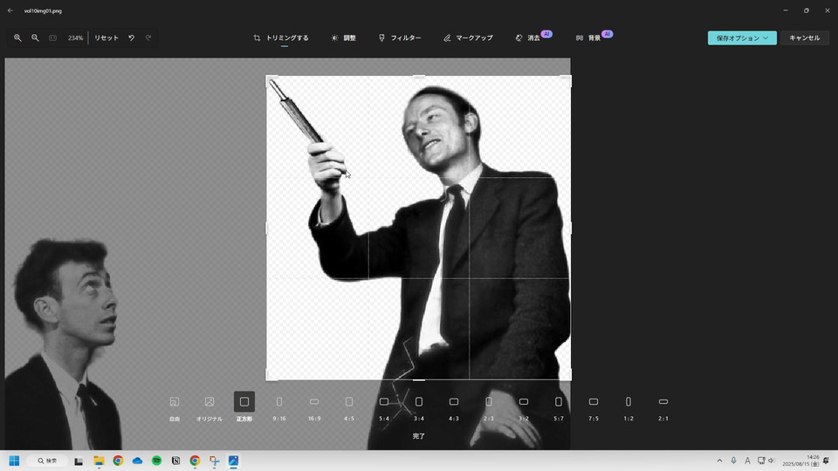The height and width of the screenshot is (471, 838).
Task: Pick the 2:1 wide aspect ratio
Action: tap(663, 402)
